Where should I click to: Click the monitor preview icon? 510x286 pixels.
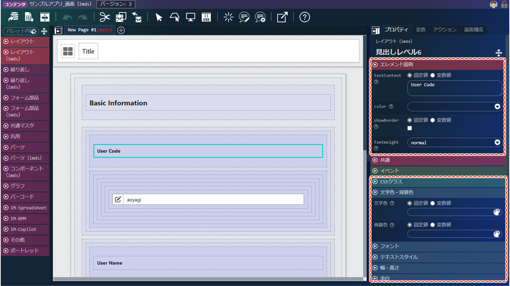coord(190,17)
